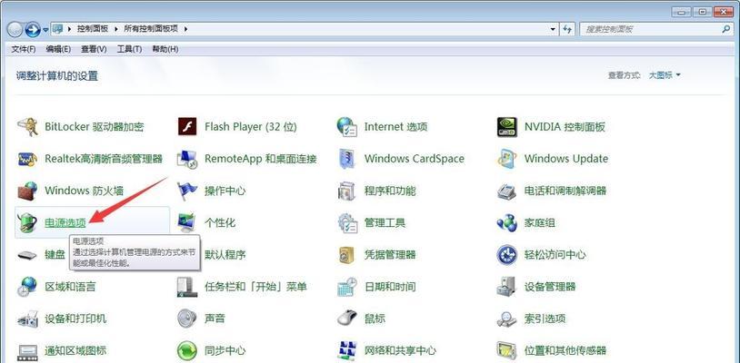Open the 日期和时间 calendar icon

347,287
